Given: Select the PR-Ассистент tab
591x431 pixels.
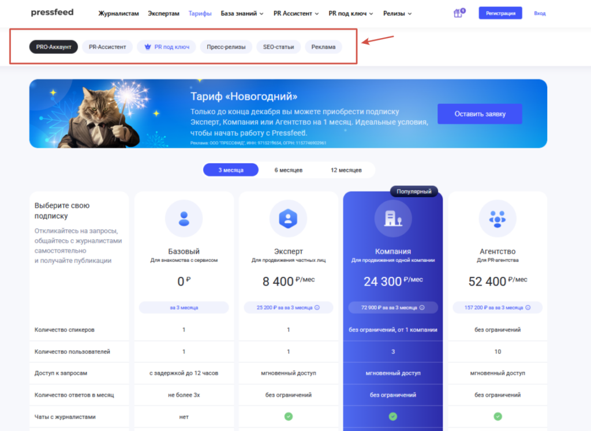Looking at the screenshot, I should point(107,47).
